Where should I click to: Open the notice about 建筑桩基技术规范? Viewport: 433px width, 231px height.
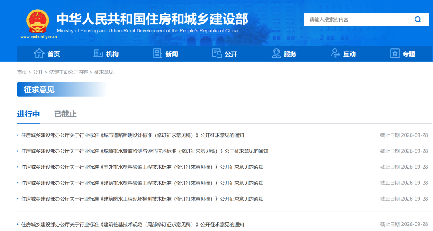point(133,225)
